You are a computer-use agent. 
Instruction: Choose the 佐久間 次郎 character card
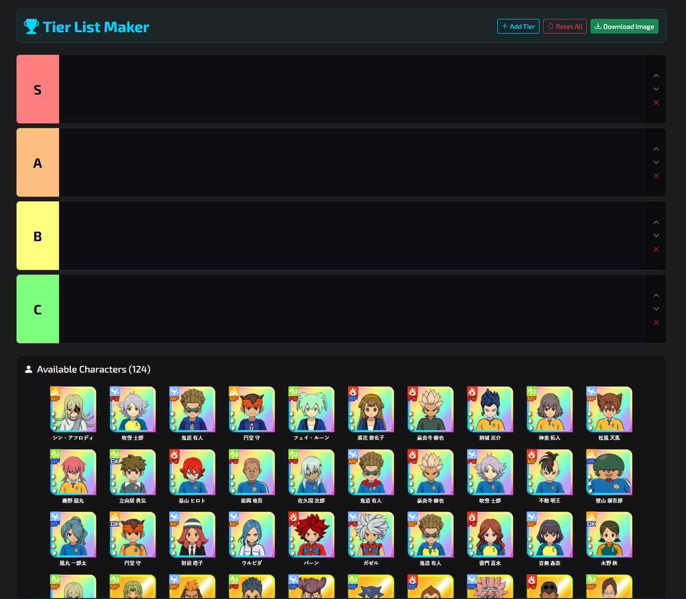click(312, 477)
